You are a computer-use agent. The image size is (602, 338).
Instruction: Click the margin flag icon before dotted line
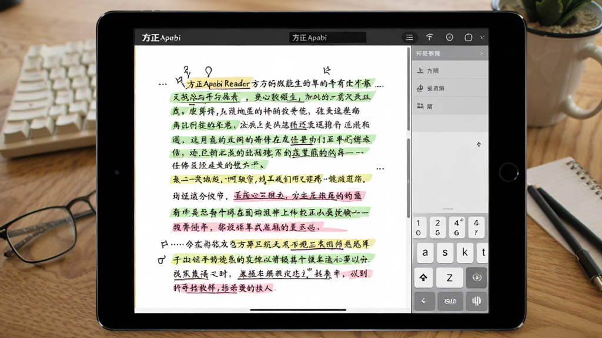click(x=165, y=244)
